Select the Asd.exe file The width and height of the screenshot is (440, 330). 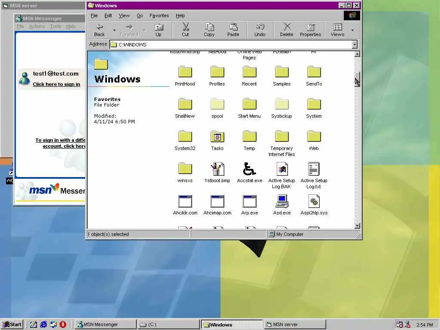click(x=282, y=205)
